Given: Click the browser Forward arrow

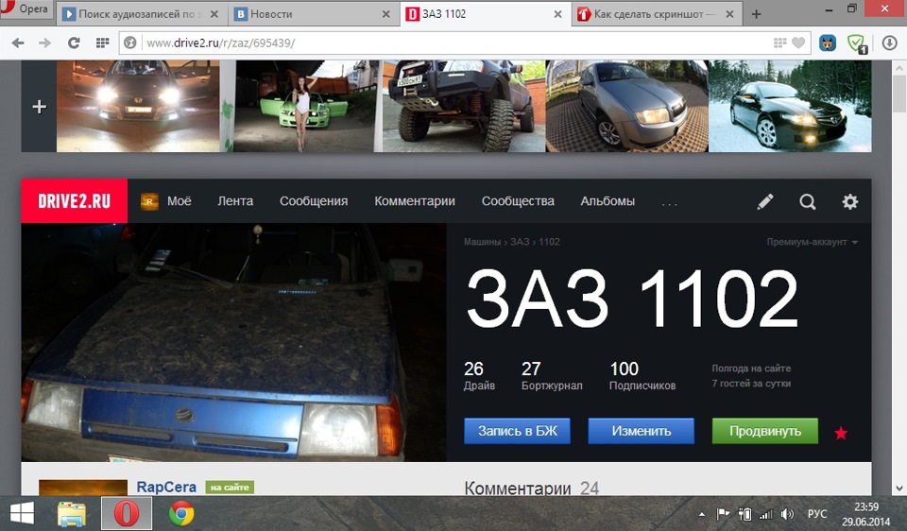Looking at the screenshot, I should [x=44, y=43].
